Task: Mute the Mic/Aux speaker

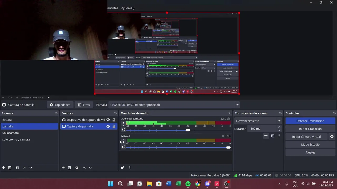Action: [x=123, y=147]
